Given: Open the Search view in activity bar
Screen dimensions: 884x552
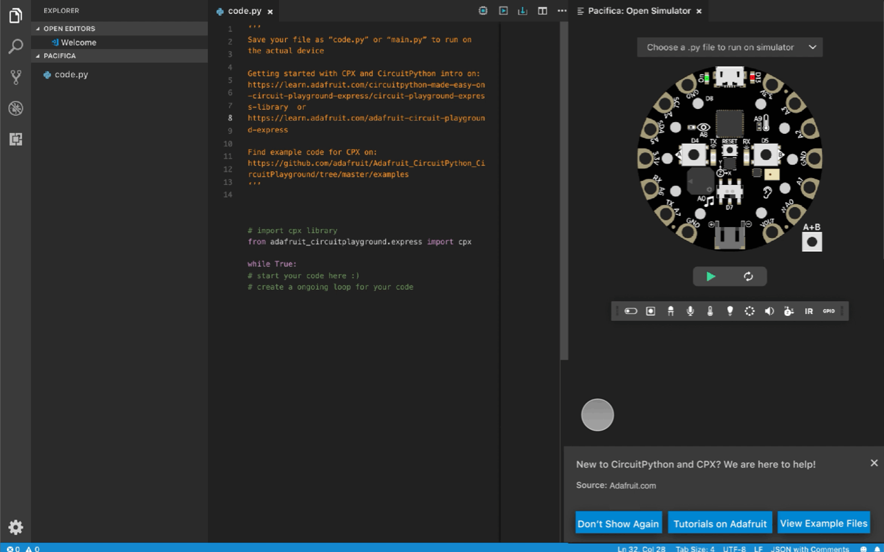Looking at the screenshot, I should (15, 46).
